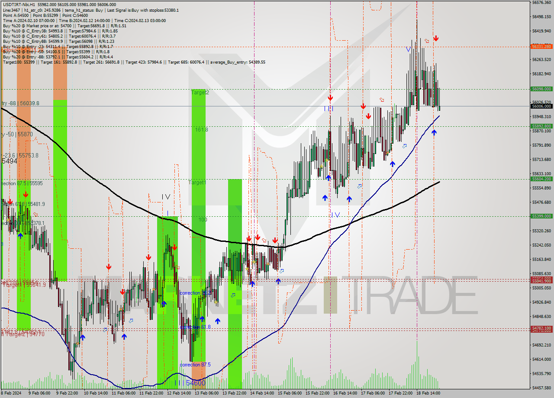Click the 54926.790 price axis label
Screen dimensions: 554x398
coord(541,302)
